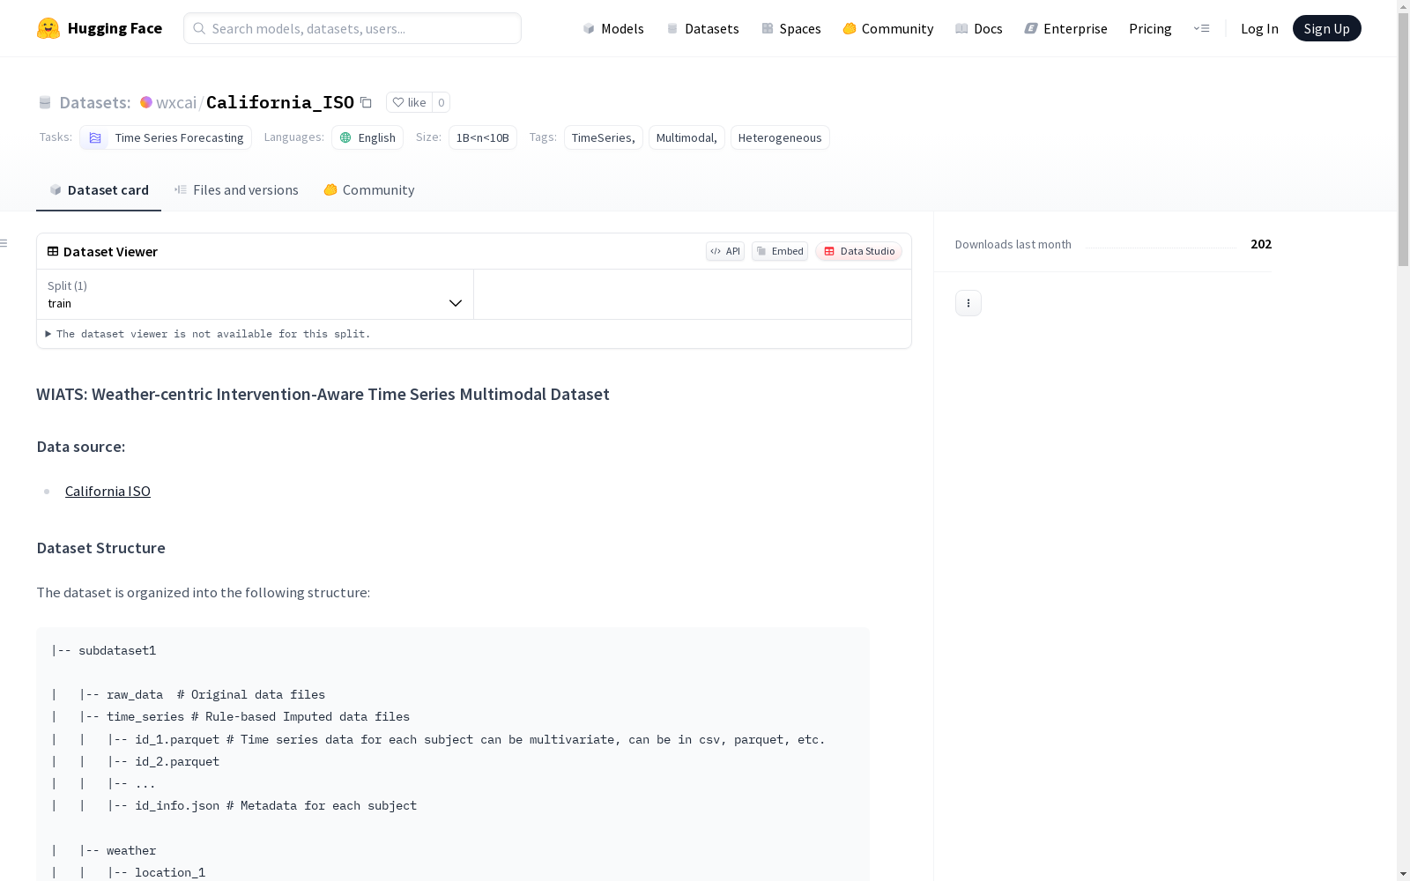Click the Datasets breadcrumb icon
Image resolution: width=1410 pixels, height=881 pixels.
(x=45, y=102)
